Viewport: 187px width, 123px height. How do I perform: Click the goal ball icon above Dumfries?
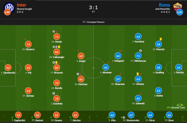[x=54, y=93]
